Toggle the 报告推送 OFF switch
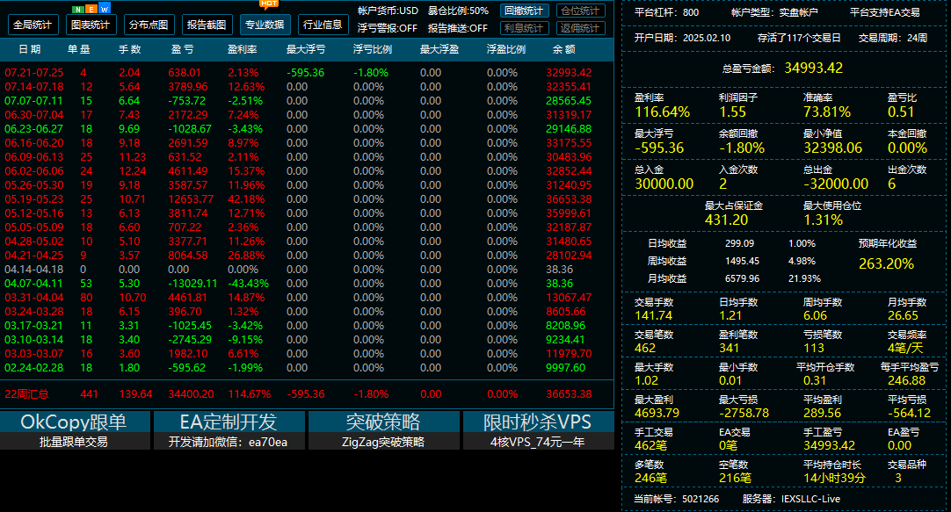 point(457,28)
